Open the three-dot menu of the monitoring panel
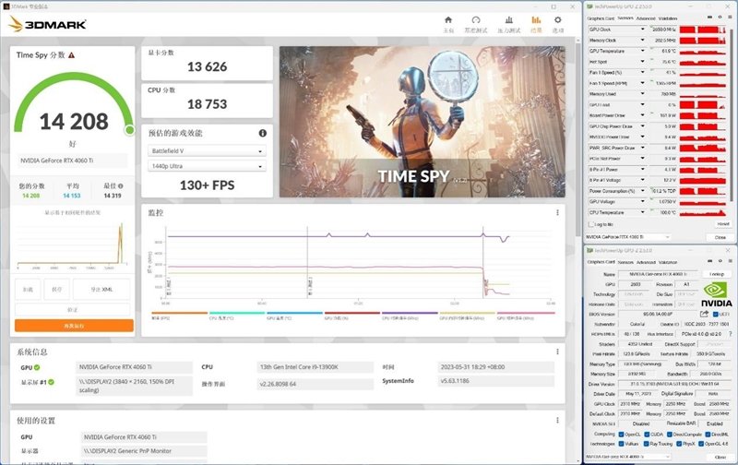The height and width of the screenshot is (465, 738). click(557, 213)
